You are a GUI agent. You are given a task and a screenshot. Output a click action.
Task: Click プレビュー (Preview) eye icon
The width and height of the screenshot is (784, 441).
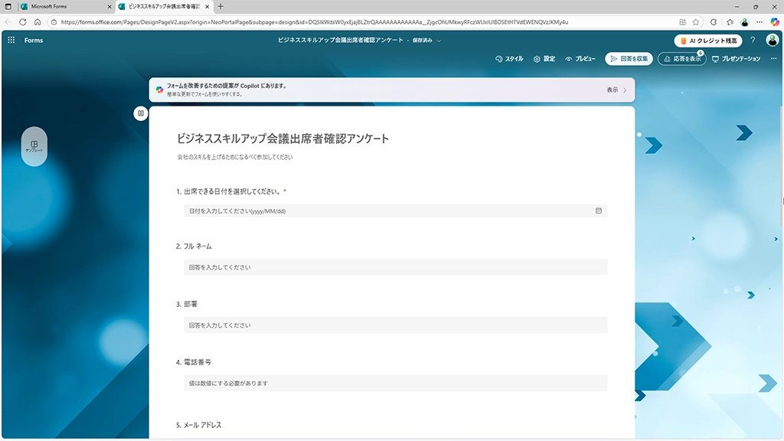[569, 59]
